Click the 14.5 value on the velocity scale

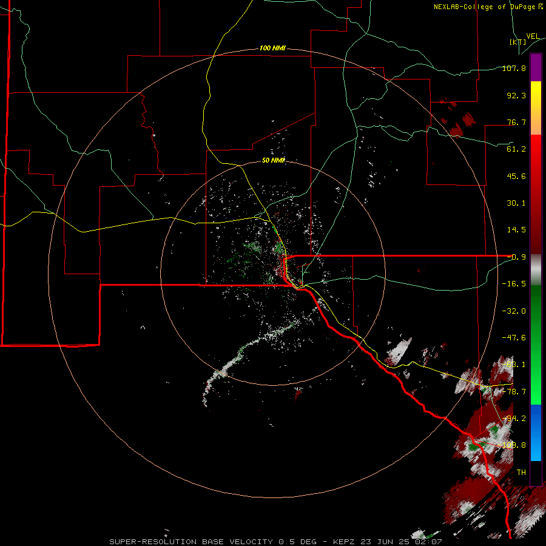tap(516, 230)
